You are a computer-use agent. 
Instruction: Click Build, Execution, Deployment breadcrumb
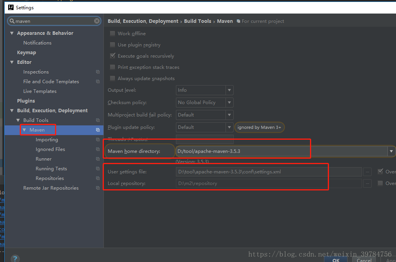pyautogui.click(x=143, y=21)
